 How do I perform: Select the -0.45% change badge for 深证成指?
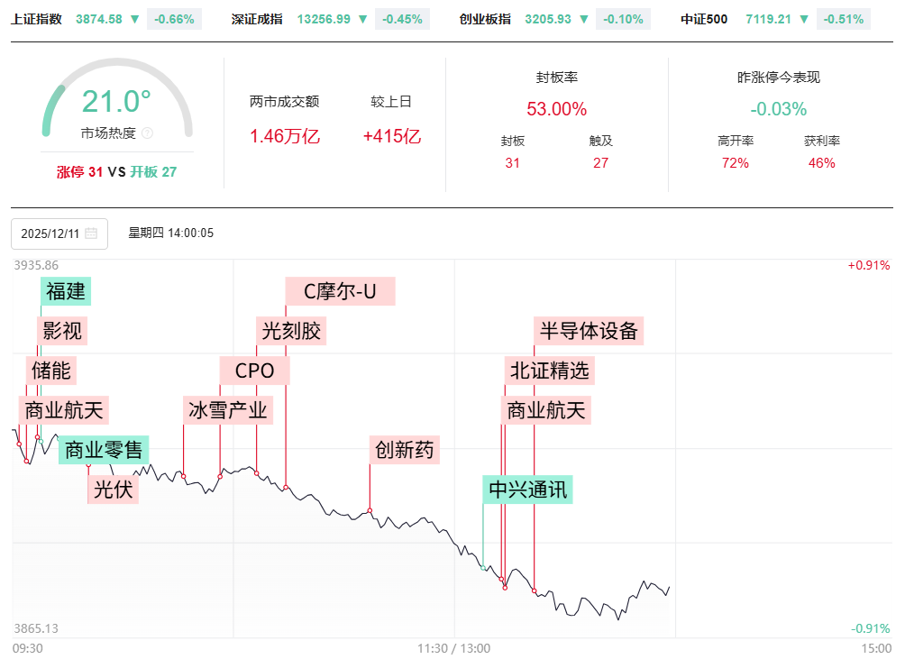399,19
